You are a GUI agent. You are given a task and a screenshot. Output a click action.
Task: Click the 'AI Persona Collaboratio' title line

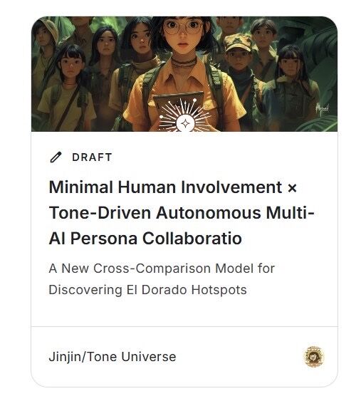(145, 239)
